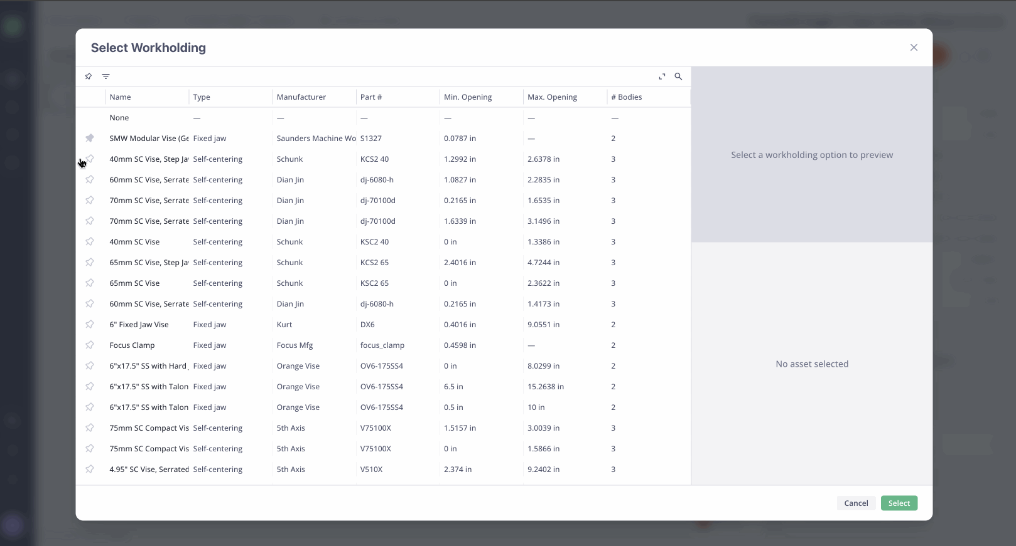Sort by Max. Opening column header

pyautogui.click(x=552, y=97)
